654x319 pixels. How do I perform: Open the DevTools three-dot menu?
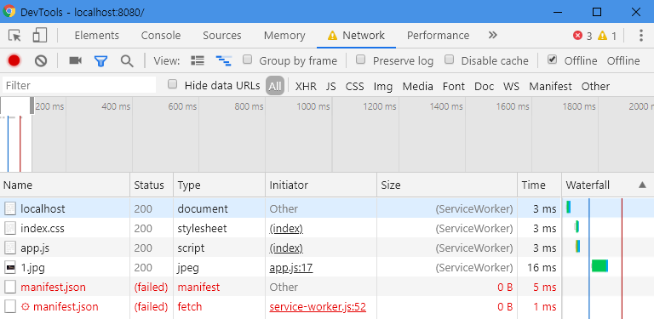coord(641,36)
